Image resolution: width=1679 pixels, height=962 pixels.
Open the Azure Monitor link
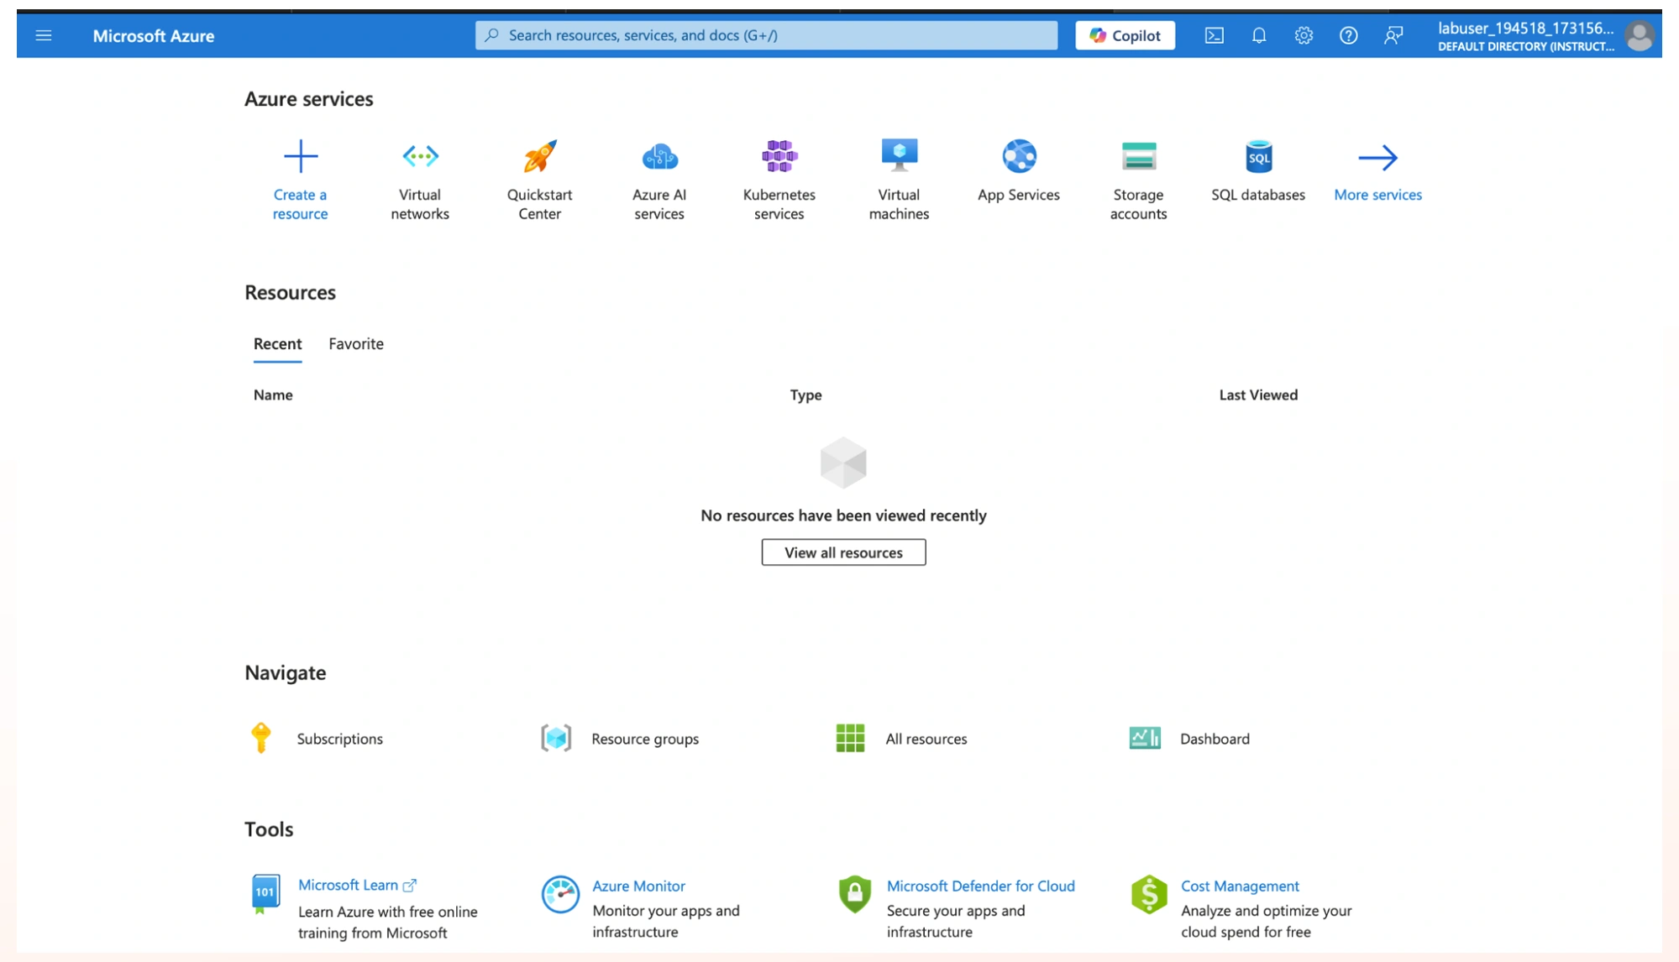[638, 886]
